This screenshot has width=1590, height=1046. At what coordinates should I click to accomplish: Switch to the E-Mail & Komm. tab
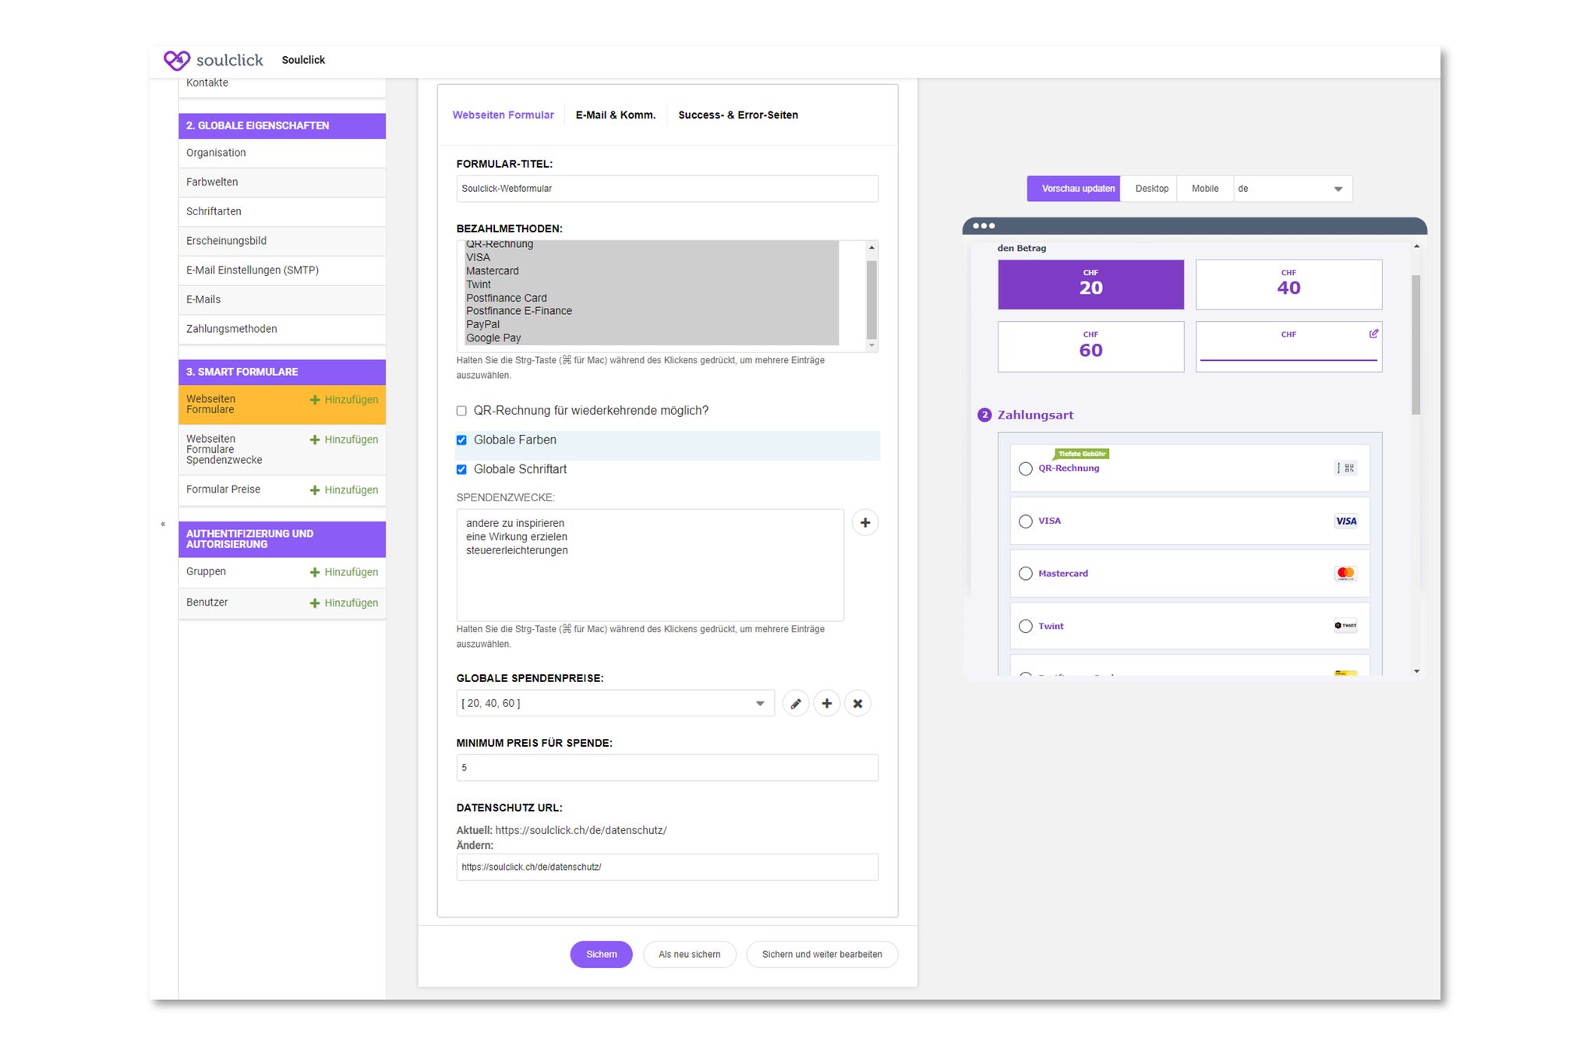pos(615,115)
